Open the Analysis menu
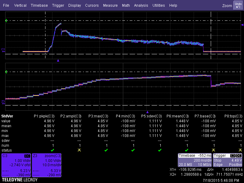The width and height of the screenshot is (244, 183). pyautogui.click(x=141, y=5)
